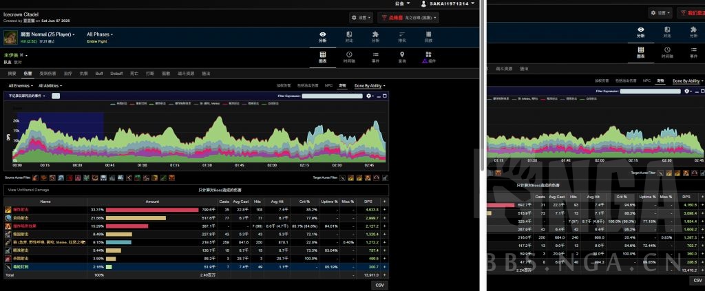Expand the All Enemies dropdown
Image resolution: width=705 pixels, height=291 pixels.
pyautogui.click(x=21, y=86)
